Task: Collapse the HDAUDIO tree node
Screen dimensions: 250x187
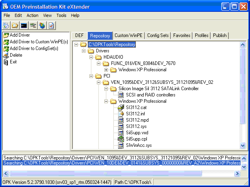Action: [x=91, y=57]
